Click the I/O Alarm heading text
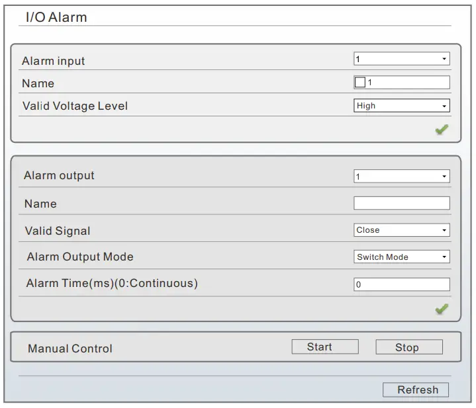The width and height of the screenshot is (476, 408). [56, 17]
